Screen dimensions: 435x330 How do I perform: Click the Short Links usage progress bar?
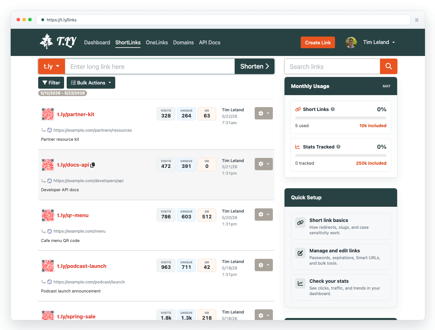[x=341, y=118]
